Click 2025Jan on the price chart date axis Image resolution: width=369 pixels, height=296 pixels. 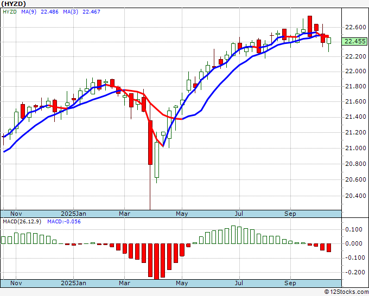[73, 214]
